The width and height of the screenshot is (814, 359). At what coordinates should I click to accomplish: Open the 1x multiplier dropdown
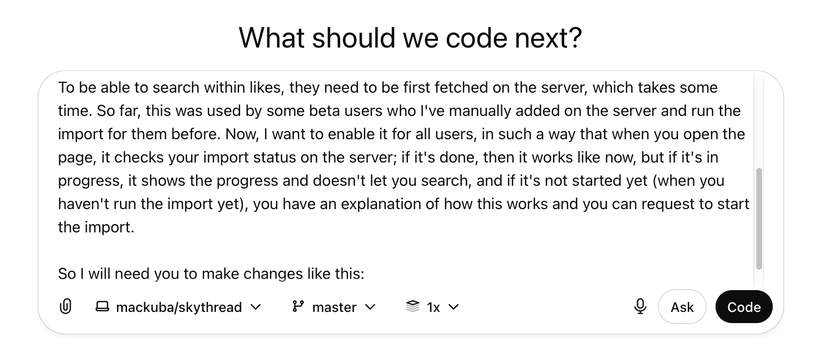tap(433, 307)
